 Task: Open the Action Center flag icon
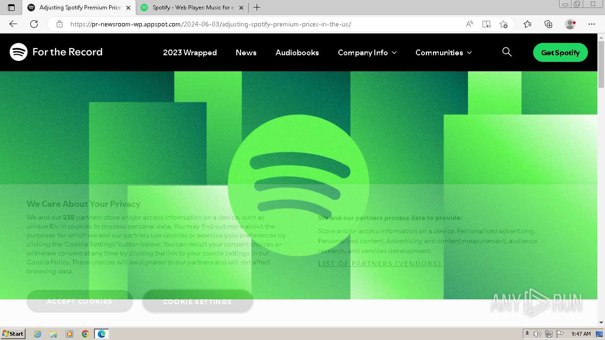[560, 334]
